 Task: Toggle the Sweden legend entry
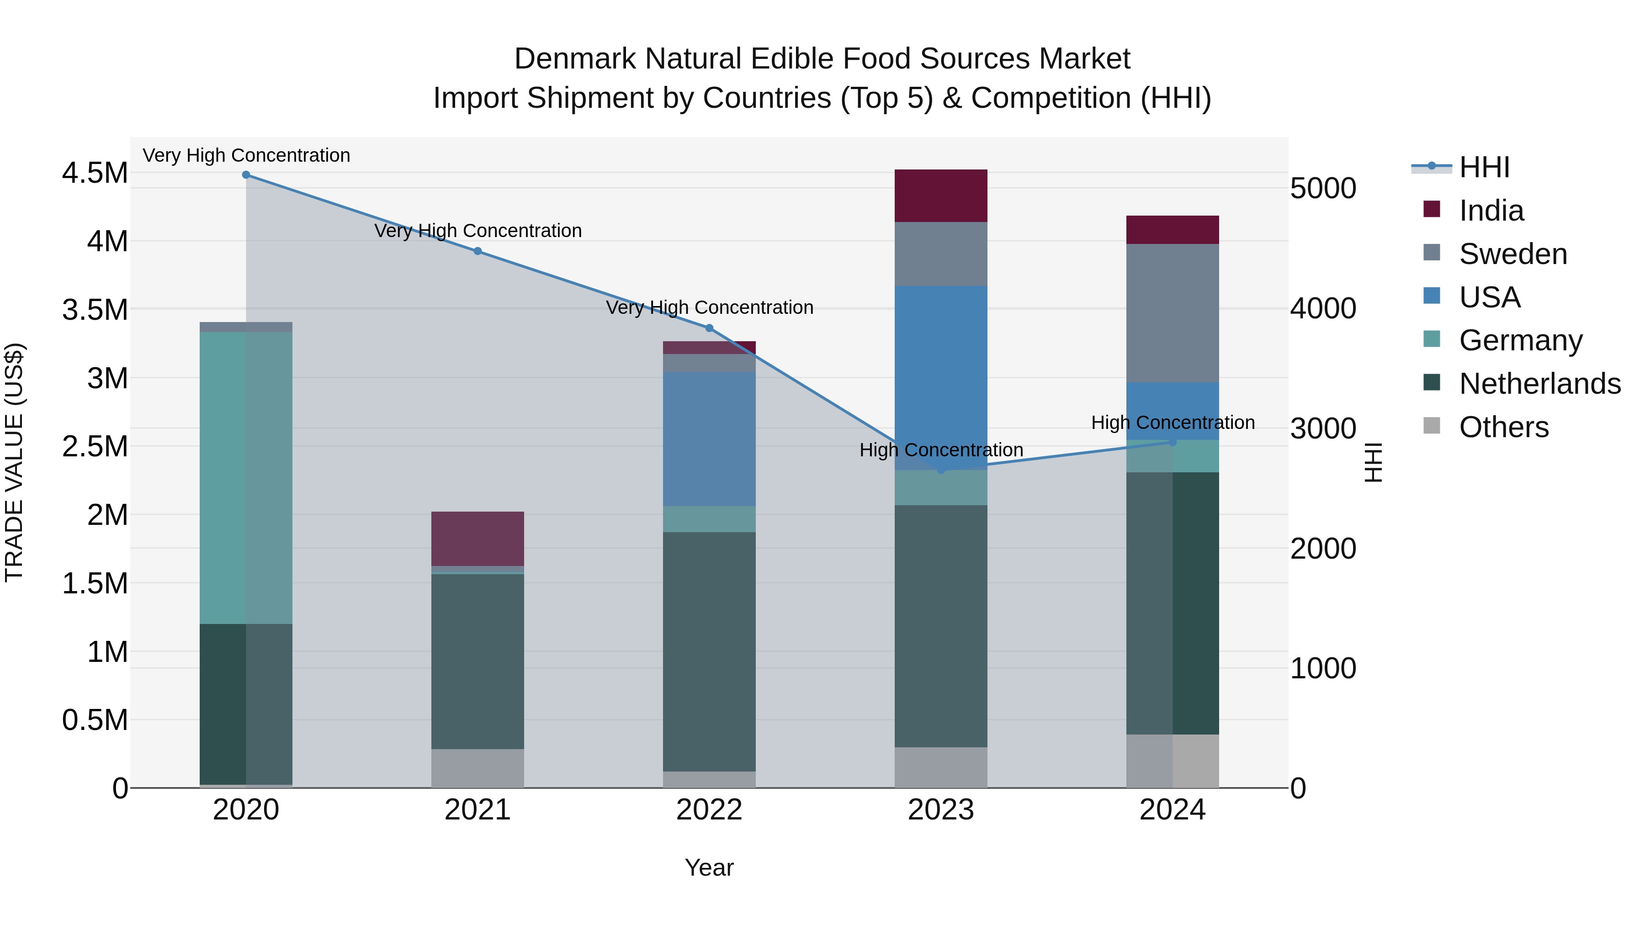1496,254
